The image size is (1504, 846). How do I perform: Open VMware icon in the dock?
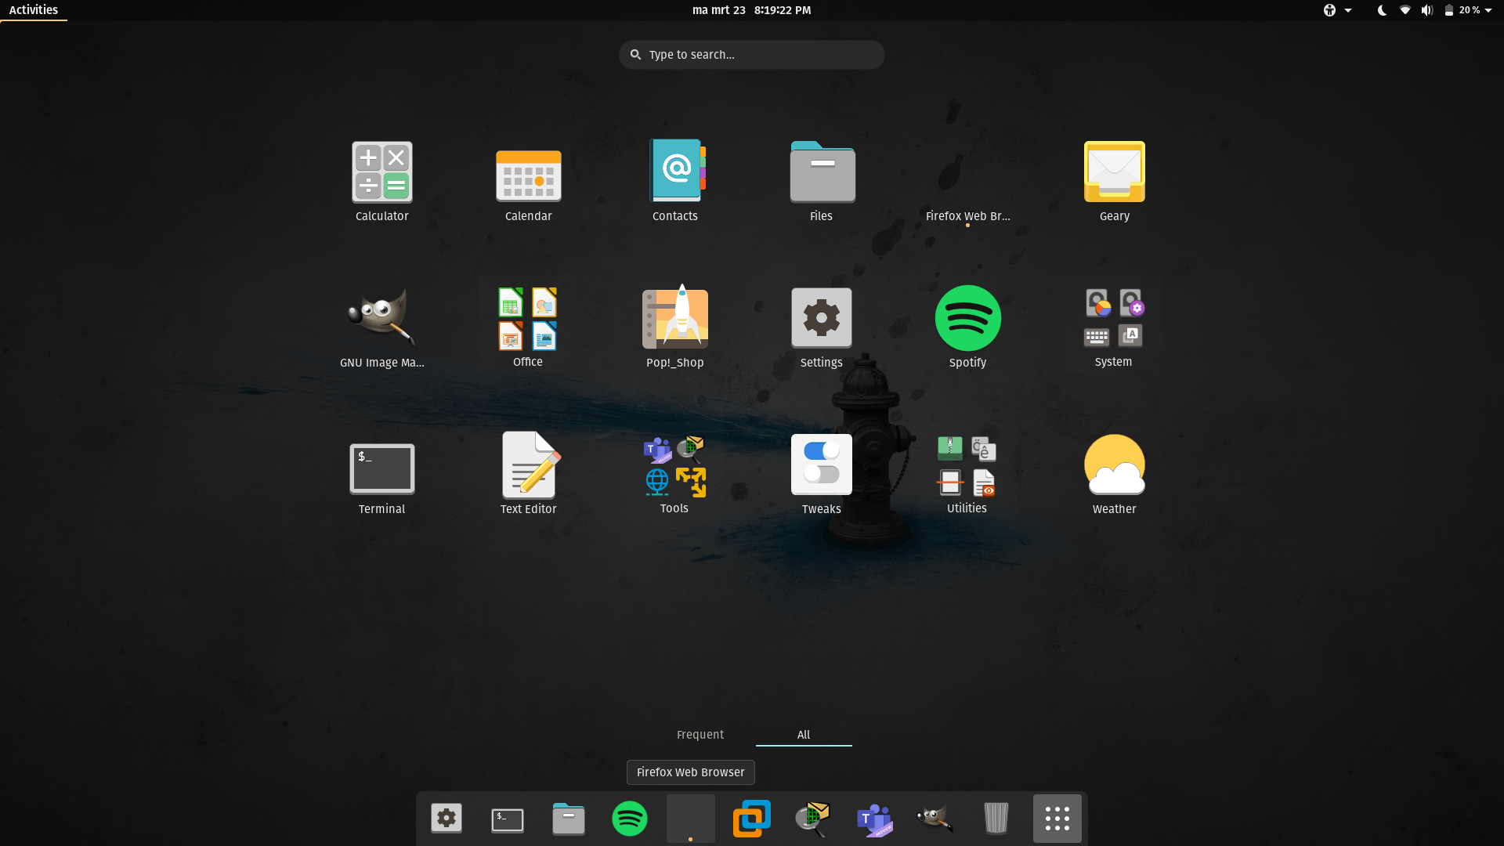752,819
